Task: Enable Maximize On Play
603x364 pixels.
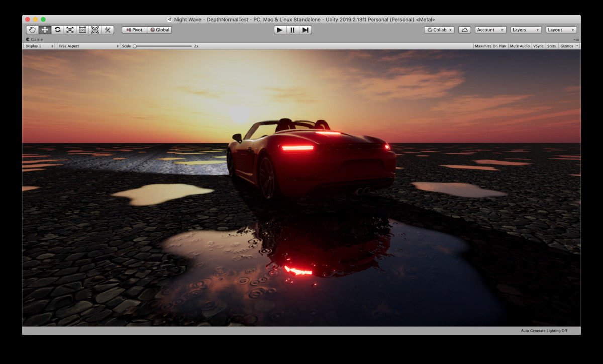Action: tap(490, 46)
